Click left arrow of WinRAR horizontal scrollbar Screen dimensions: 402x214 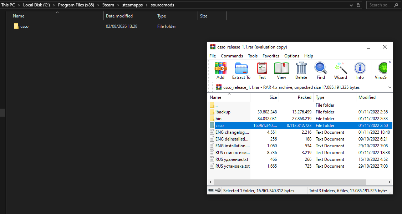210,182
